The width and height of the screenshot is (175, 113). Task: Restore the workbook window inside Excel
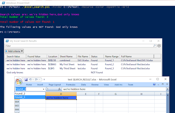163,84
